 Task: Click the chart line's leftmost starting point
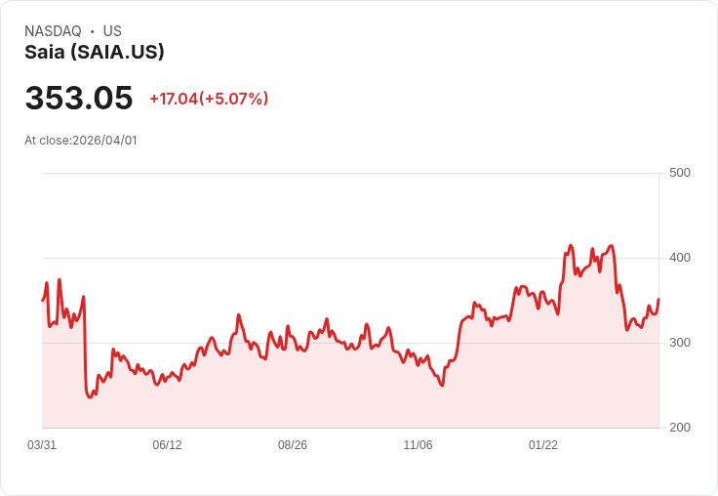(43, 300)
